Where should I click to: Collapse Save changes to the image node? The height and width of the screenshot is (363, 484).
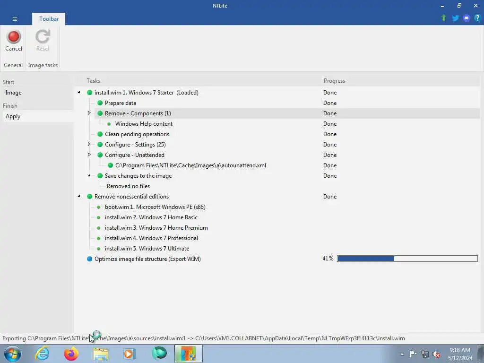tap(89, 175)
